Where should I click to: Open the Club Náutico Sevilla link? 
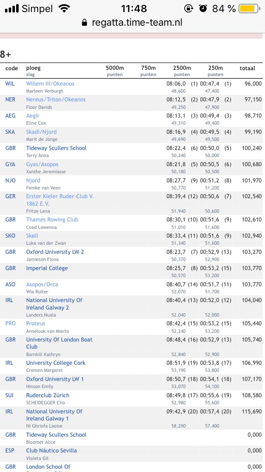[51, 450]
